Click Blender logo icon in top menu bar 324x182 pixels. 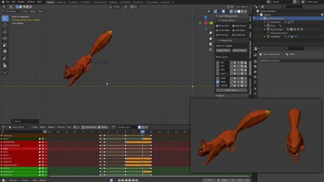click(3, 2)
